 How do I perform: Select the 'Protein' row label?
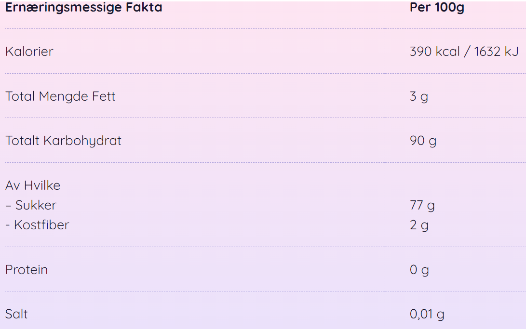point(27,270)
